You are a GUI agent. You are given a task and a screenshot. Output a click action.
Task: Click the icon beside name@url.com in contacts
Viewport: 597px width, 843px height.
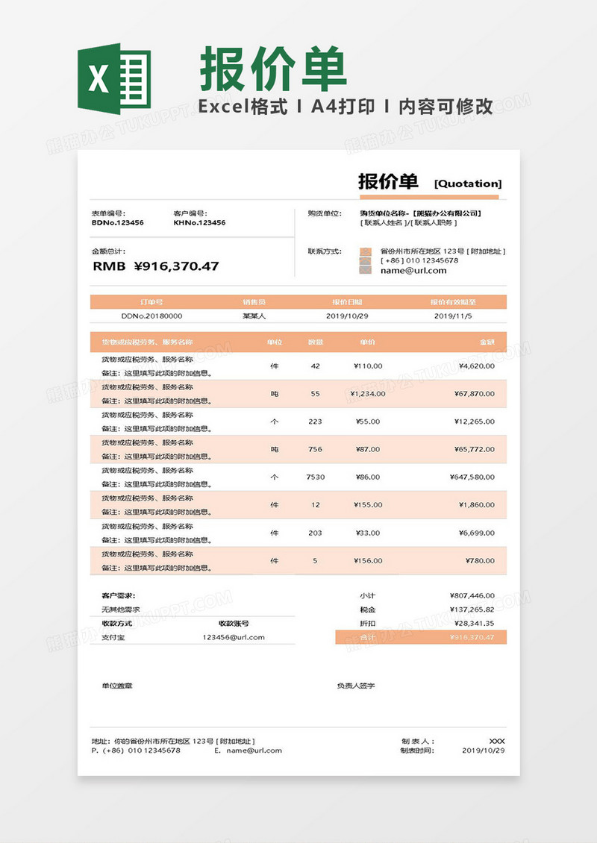point(366,270)
